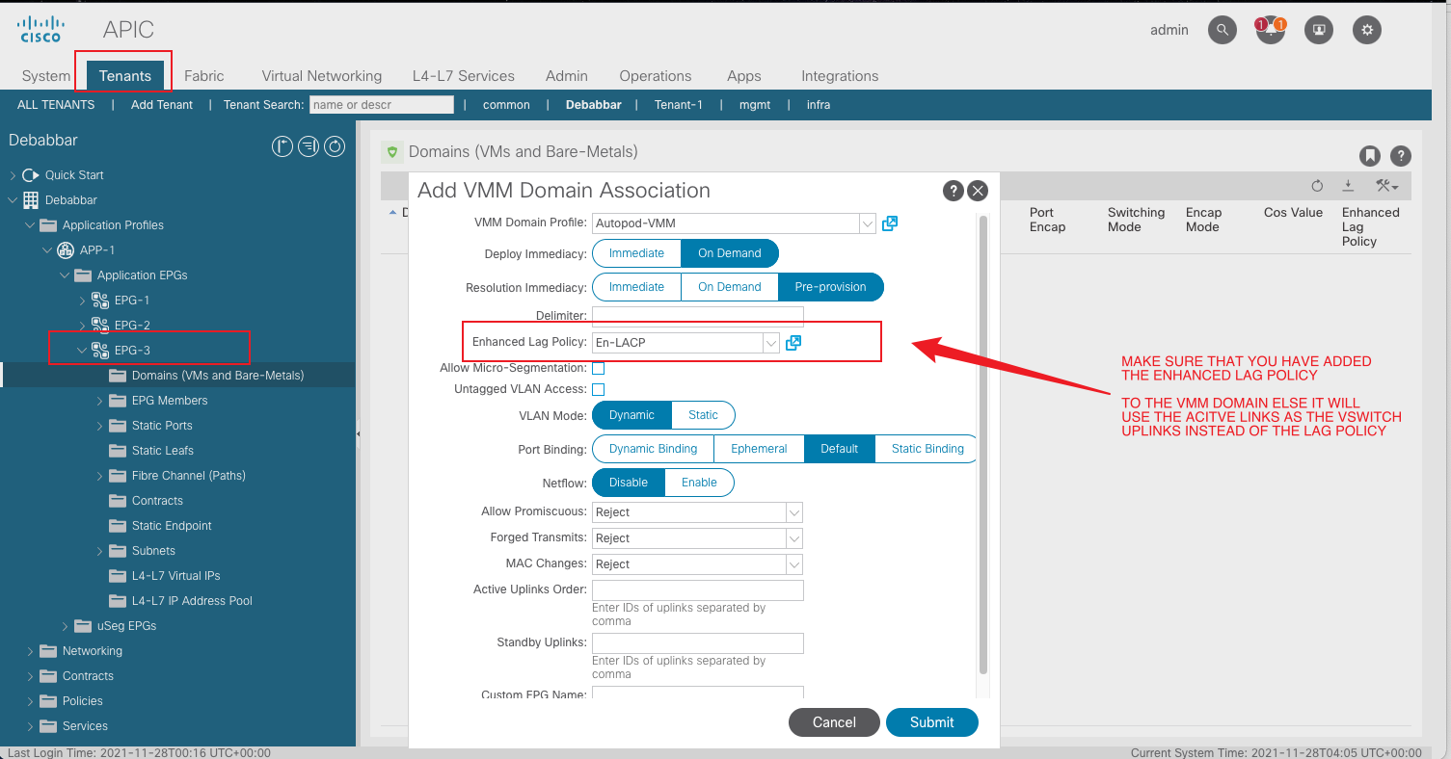
Task: Open help via the dialog question mark icon
Action: tap(953, 191)
